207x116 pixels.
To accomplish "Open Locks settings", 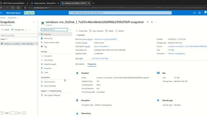I will pos(46,72).
